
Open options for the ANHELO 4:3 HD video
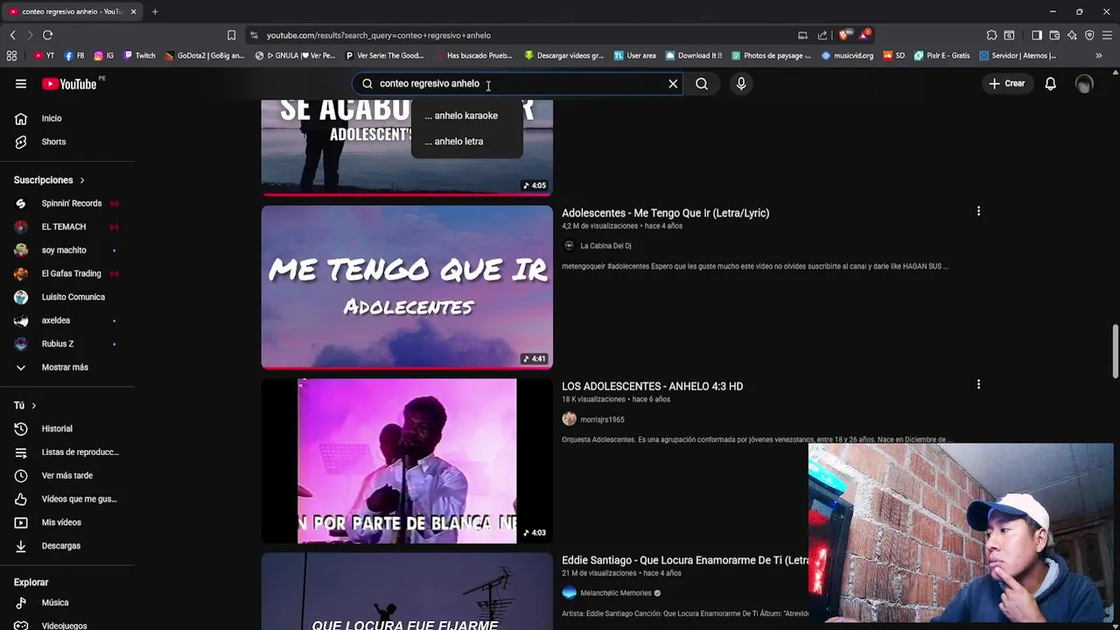978,384
